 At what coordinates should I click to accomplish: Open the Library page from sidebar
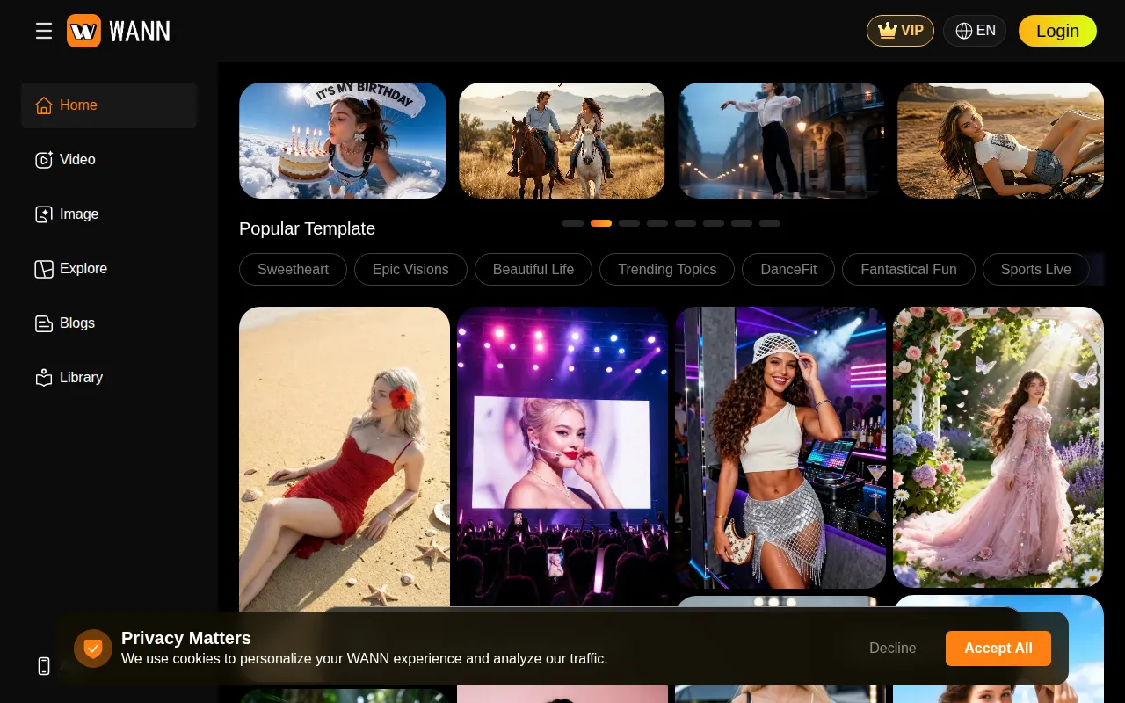[x=109, y=378]
